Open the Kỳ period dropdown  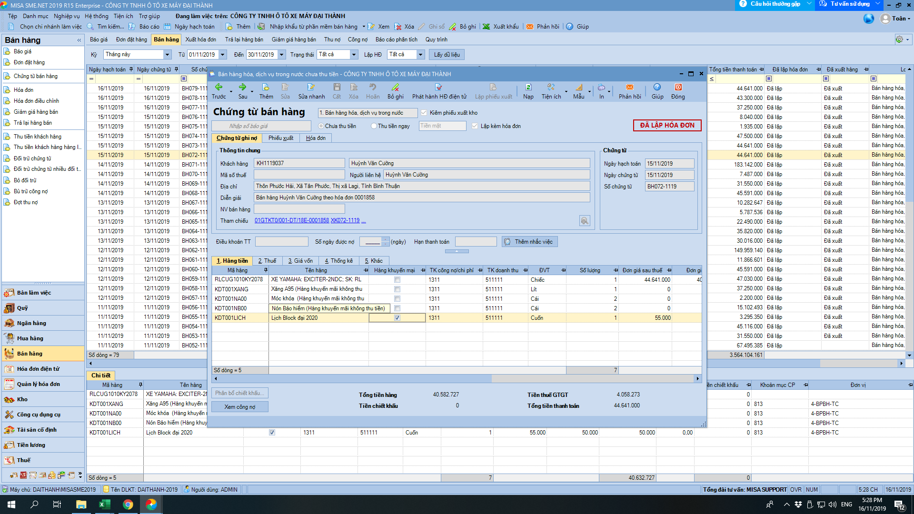[167, 55]
